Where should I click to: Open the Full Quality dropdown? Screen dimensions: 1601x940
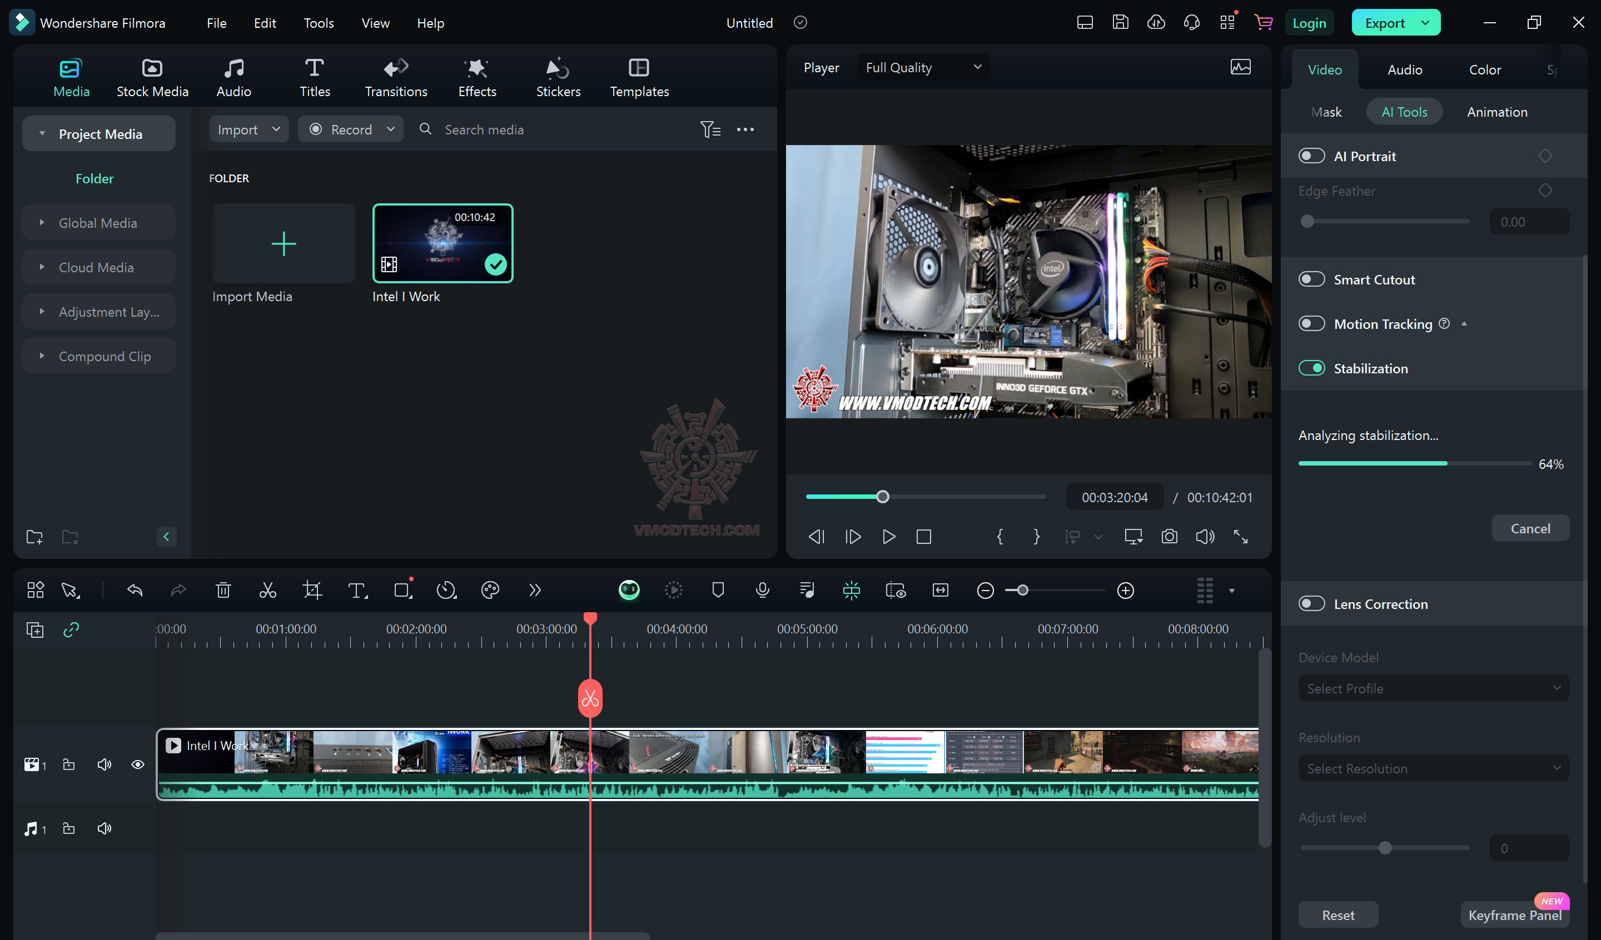pyautogui.click(x=922, y=67)
